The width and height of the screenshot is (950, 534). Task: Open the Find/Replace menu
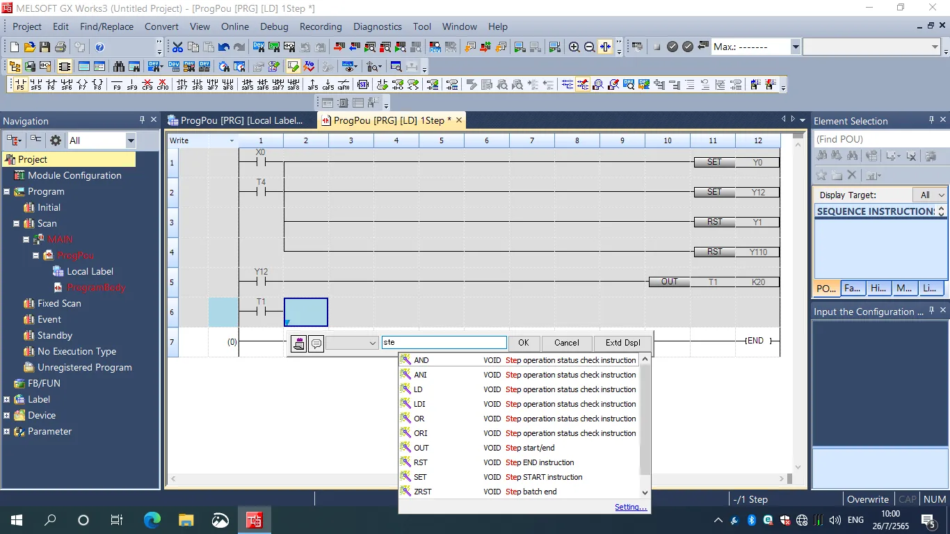click(106, 26)
